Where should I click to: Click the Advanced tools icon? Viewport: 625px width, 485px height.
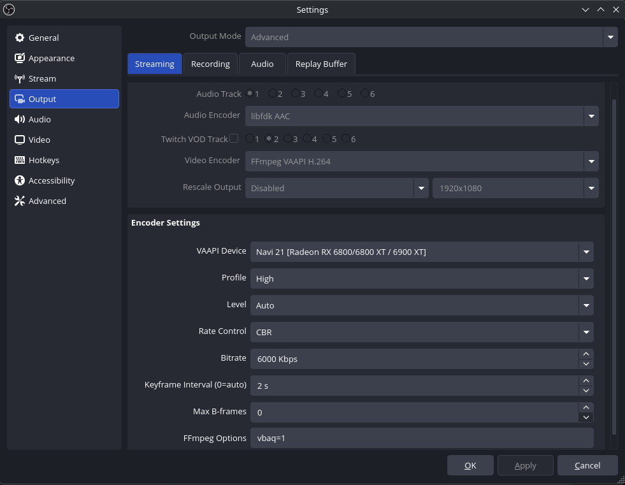pyautogui.click(x=19, y=201)
